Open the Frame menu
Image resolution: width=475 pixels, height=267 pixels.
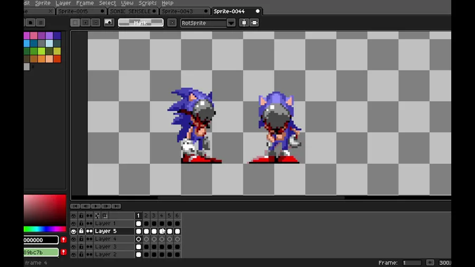(x=85, y=3)
